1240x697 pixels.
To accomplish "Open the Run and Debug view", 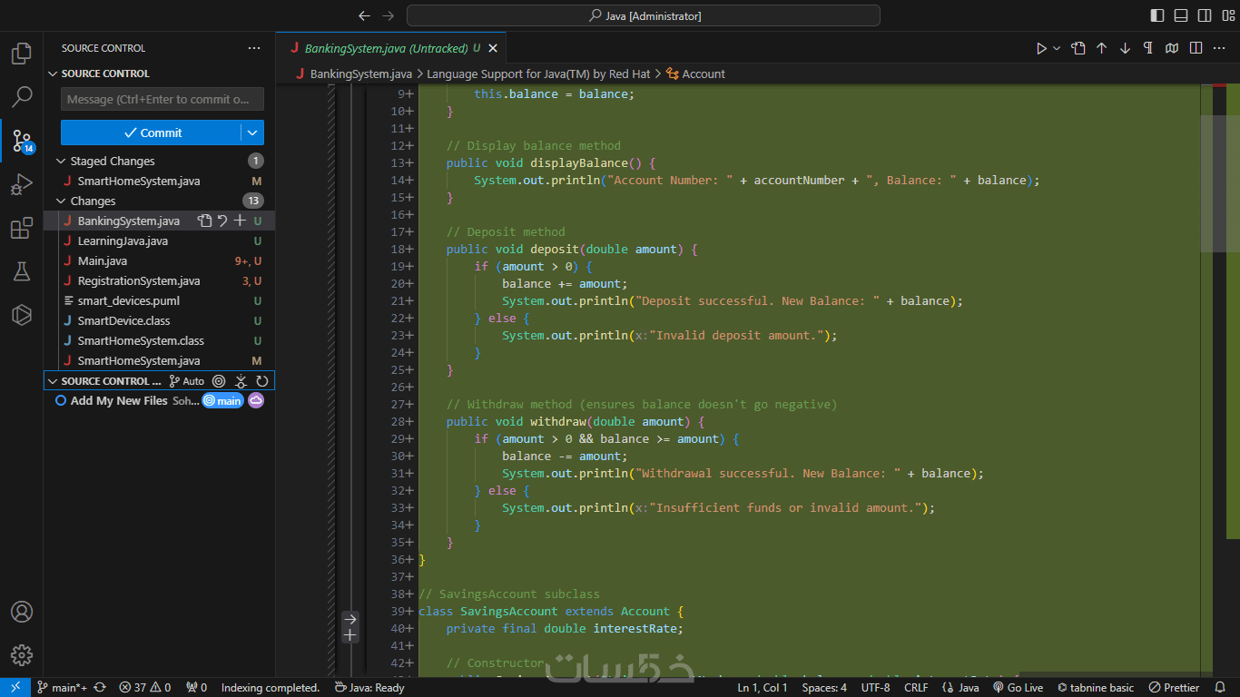I will pos(22,184).
